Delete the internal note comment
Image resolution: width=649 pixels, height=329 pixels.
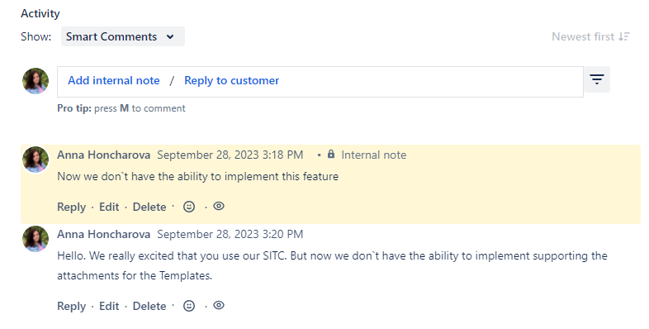(149, 207)
